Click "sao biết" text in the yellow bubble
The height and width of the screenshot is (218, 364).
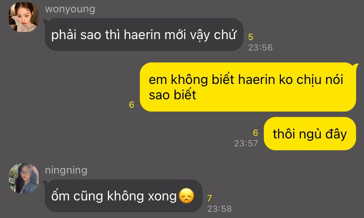172,95
